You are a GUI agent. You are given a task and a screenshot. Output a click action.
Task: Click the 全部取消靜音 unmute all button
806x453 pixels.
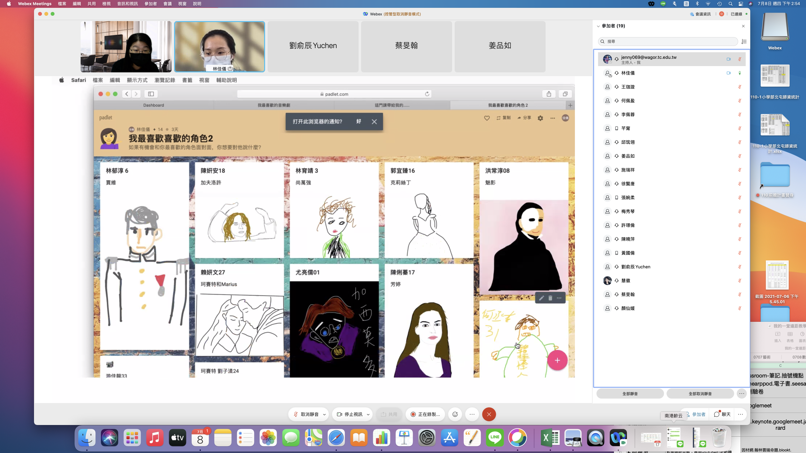[x=700, y=394]
